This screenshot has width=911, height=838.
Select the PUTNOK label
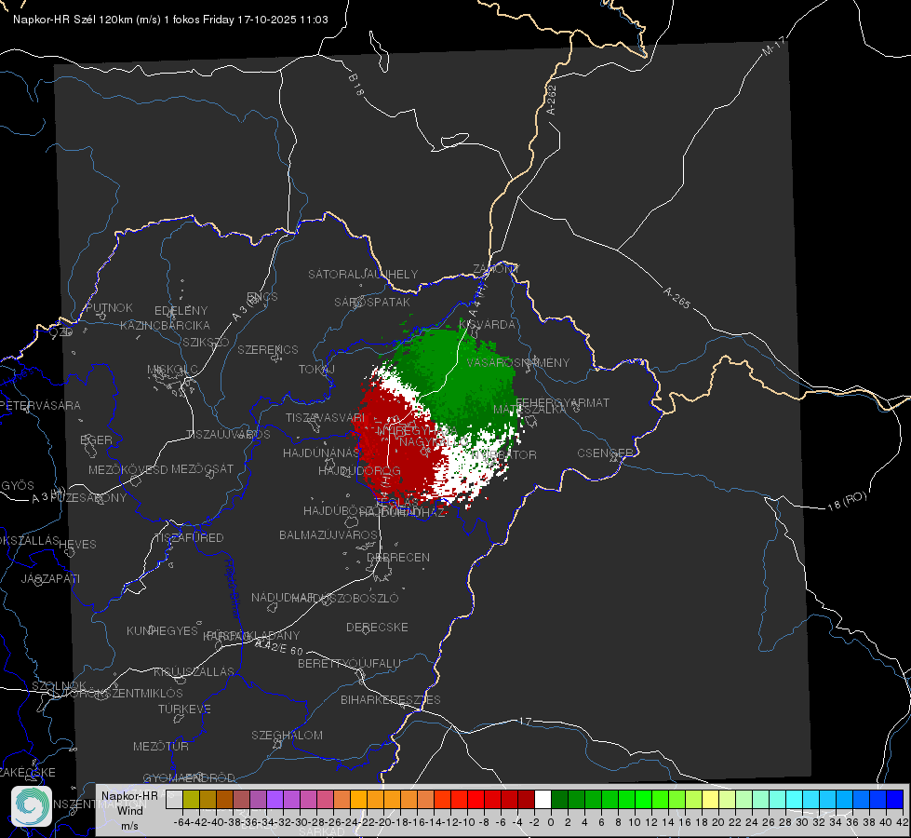pyautogui.click(x=109, y=307)
